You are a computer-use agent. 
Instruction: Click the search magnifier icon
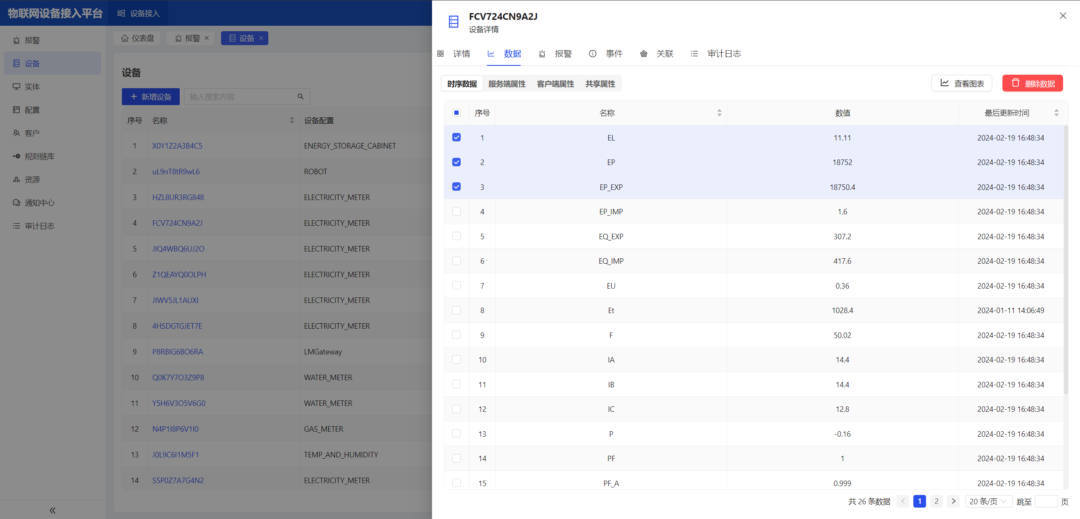tap(300, 97)
